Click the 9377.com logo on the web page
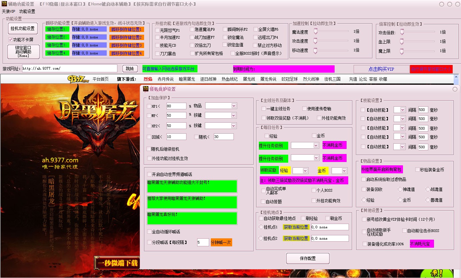The height and width of the screenshot is (278, 461). tap(78, 79)
